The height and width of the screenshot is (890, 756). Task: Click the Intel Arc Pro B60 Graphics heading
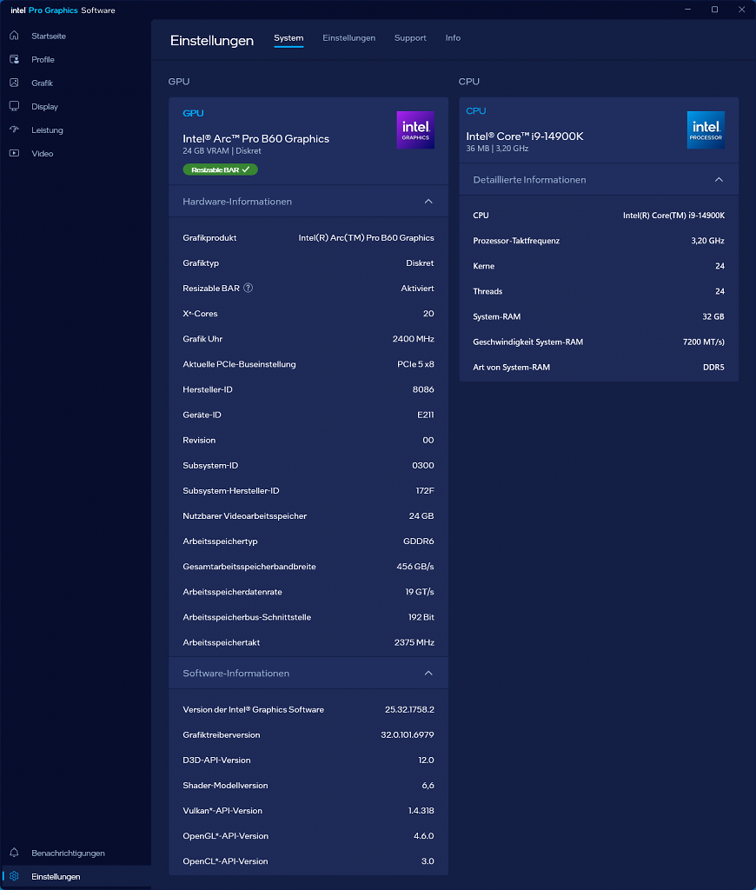click(256, 138)
